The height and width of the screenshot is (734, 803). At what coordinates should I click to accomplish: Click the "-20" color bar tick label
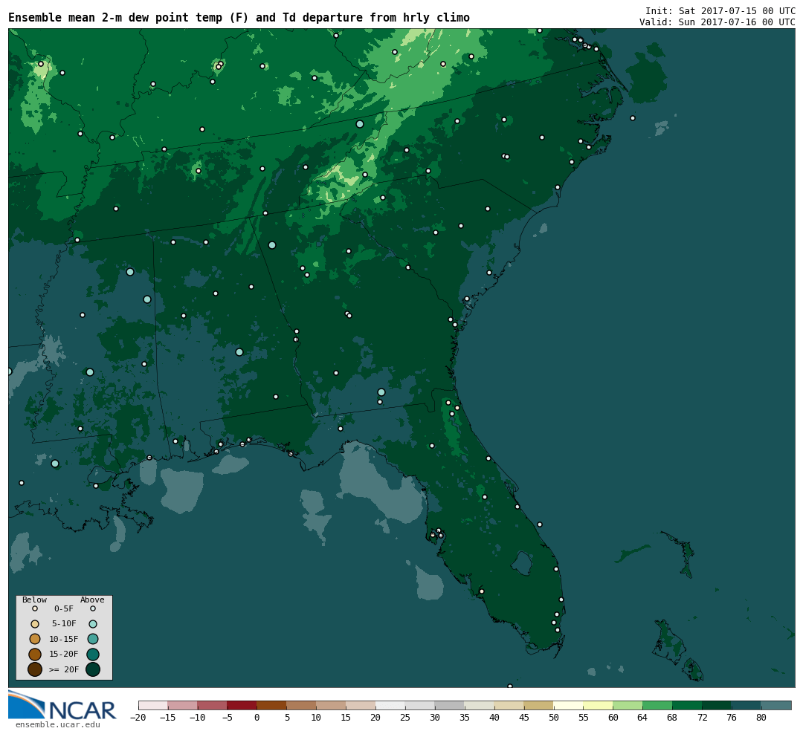[138, 718]
